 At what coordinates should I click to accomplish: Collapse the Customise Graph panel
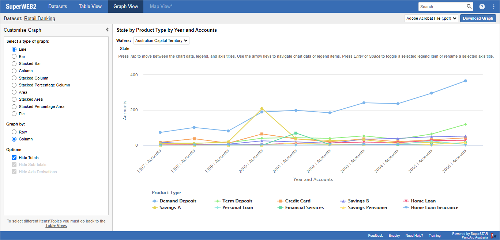(107, 30)
